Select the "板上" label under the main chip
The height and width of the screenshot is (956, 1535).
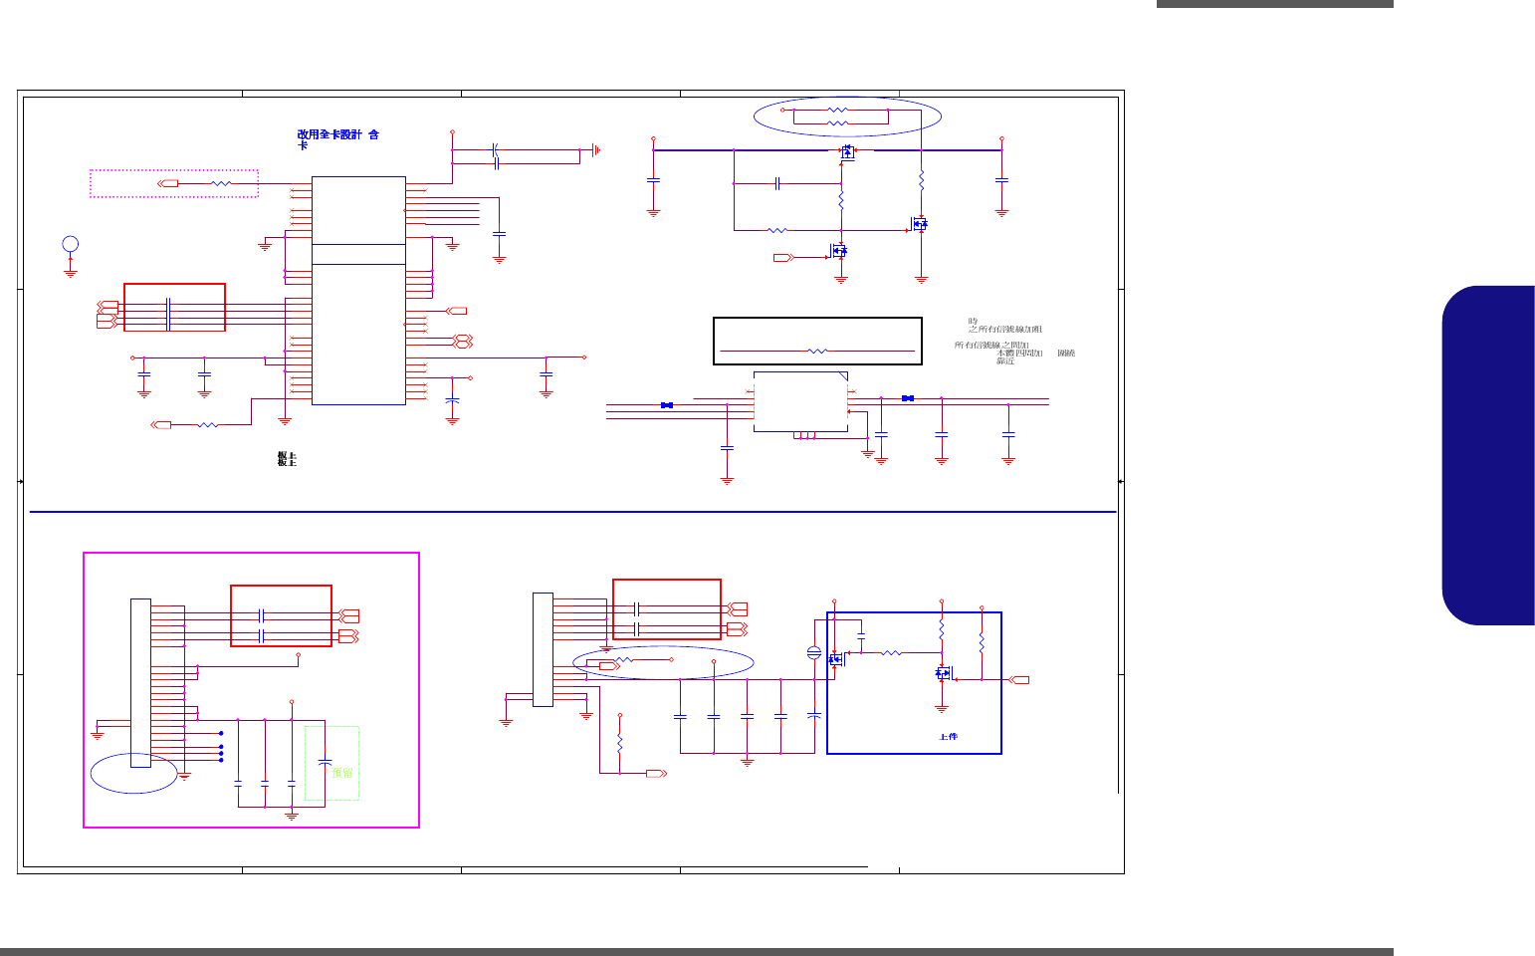click(x=287, y=459)
